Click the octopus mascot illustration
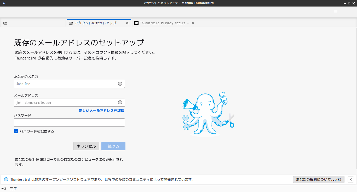The height and width of the screenshot is (192, 357). (x=208, y=114)
